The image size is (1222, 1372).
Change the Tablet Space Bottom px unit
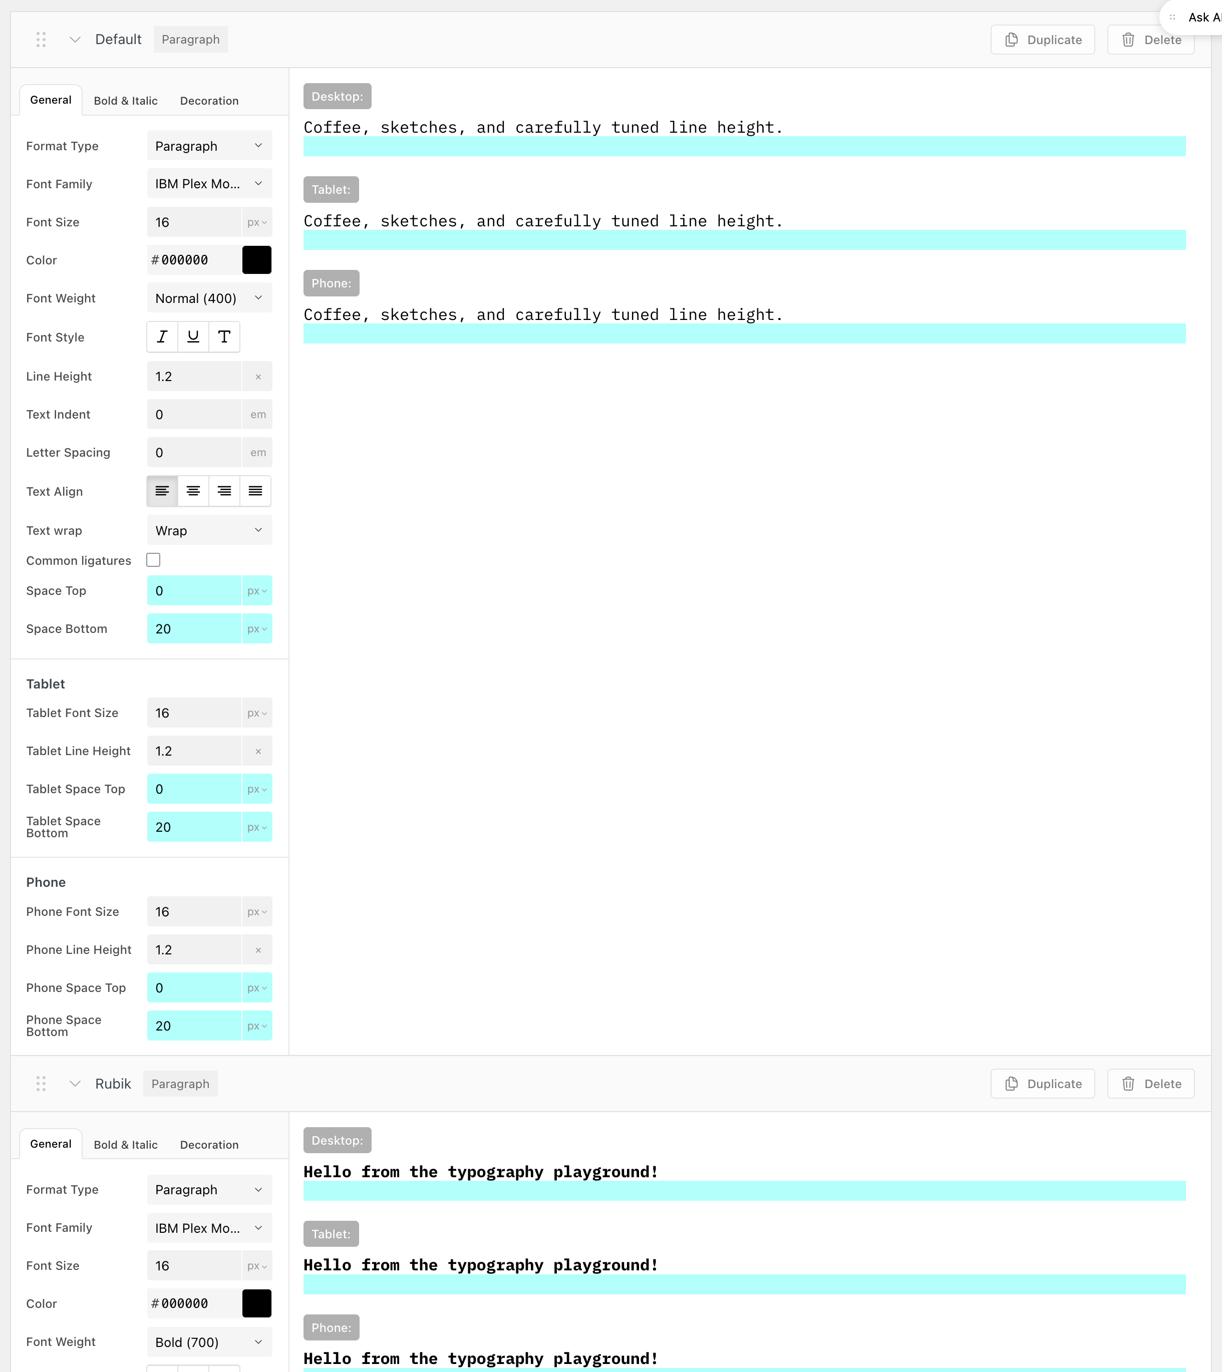click(257, 827)
